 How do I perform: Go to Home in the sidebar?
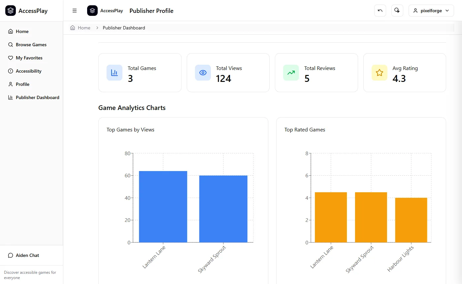(31, 31)
